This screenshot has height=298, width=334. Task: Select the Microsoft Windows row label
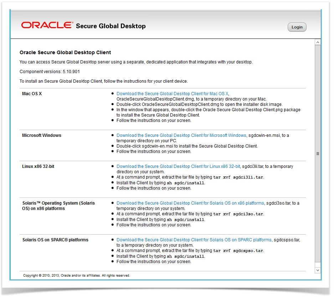tap(42, 135)
